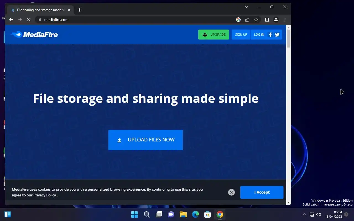Viewport: 354px width, 221px height.
Task: Open the SIGN UP page
Action: [241, 35]
